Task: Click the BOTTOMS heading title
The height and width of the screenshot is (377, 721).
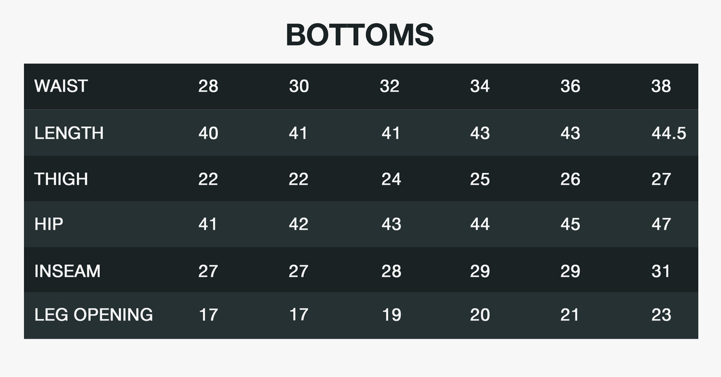Action: pos(360,35)
